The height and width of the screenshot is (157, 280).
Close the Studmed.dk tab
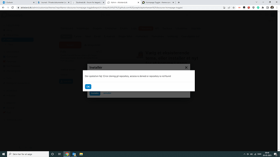(103, 2)
